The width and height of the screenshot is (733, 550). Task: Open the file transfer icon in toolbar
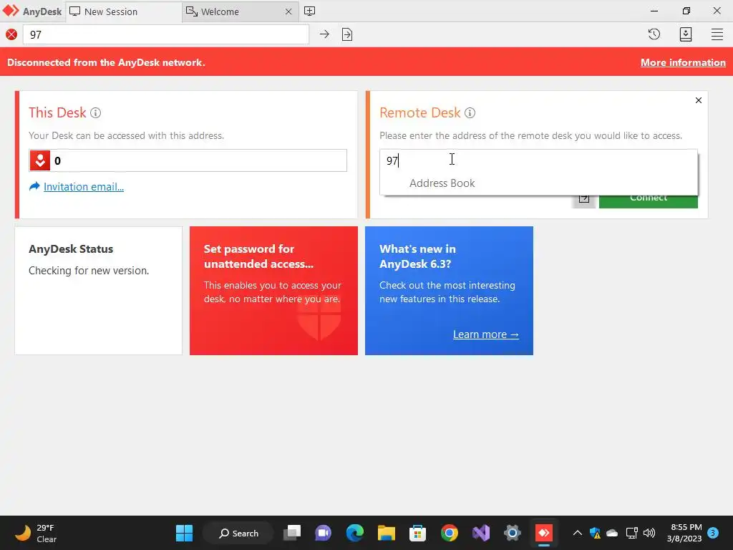tap(347, 34)
